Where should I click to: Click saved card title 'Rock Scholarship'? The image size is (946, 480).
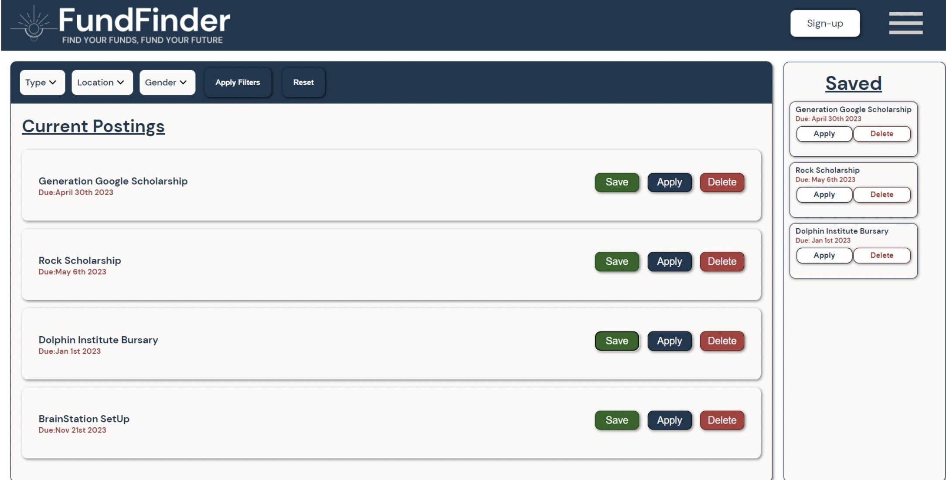point(827,170)
